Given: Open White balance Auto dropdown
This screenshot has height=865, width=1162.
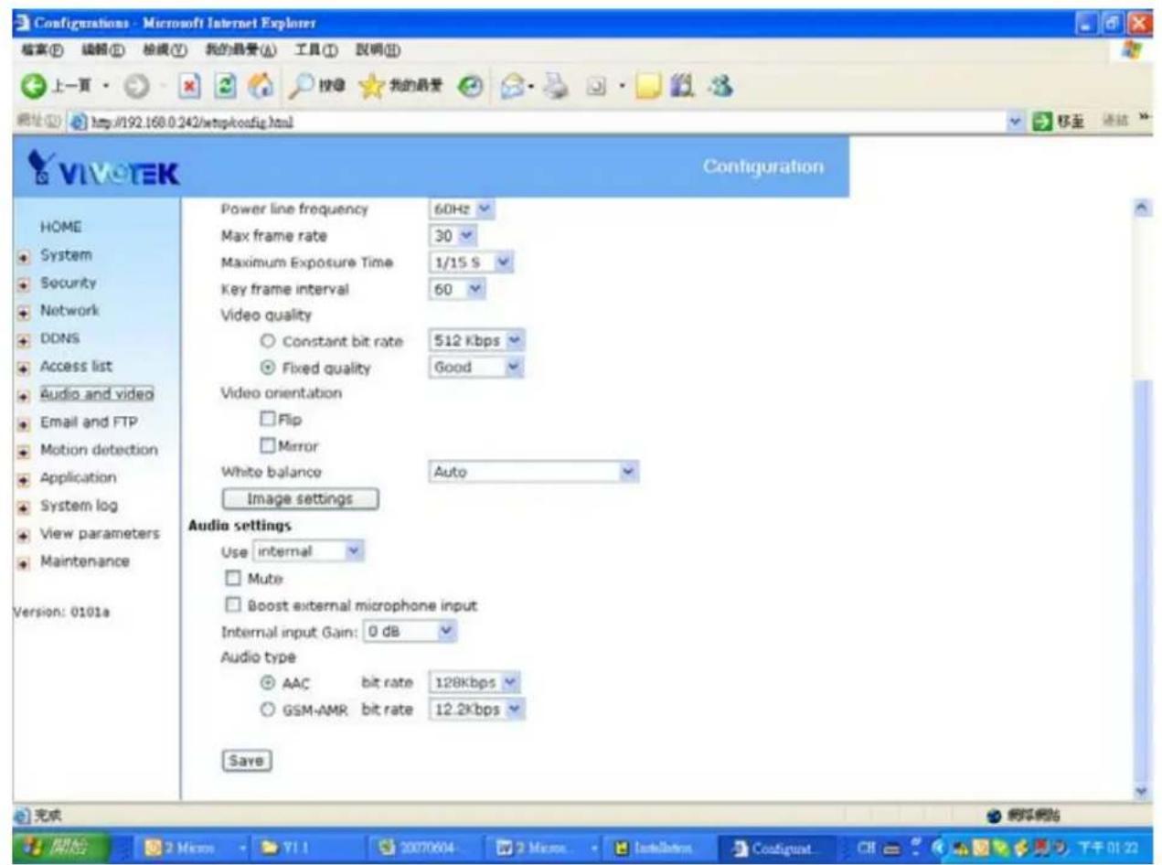Looking at the screenshot, I should click(533, 473).
